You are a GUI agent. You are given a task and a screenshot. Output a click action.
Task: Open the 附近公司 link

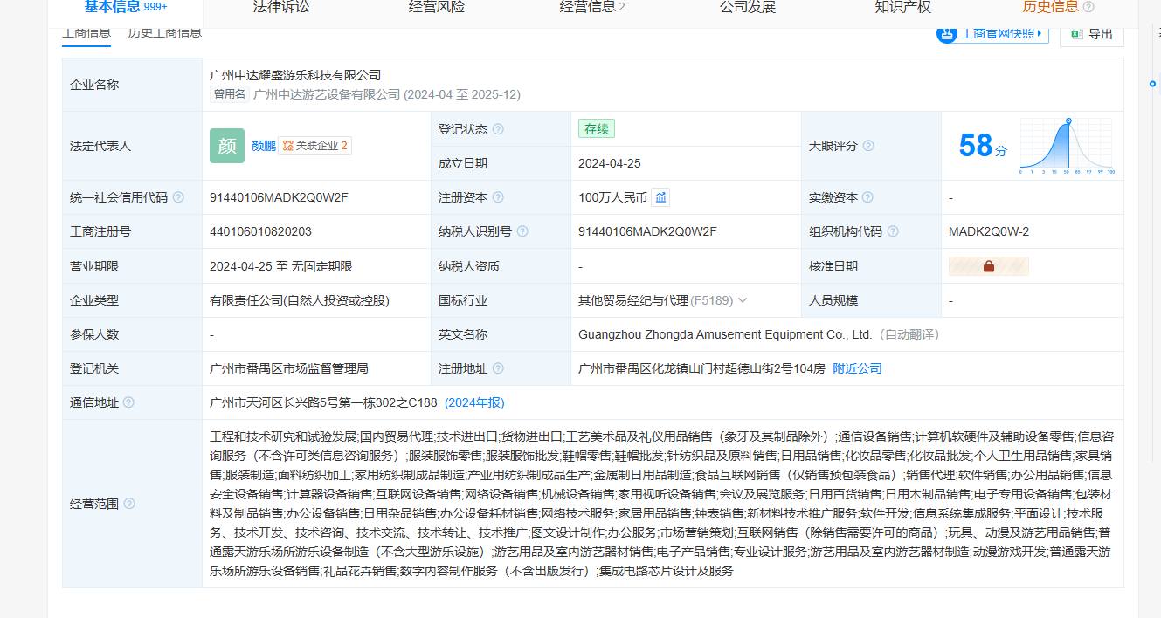pos(857,368)
